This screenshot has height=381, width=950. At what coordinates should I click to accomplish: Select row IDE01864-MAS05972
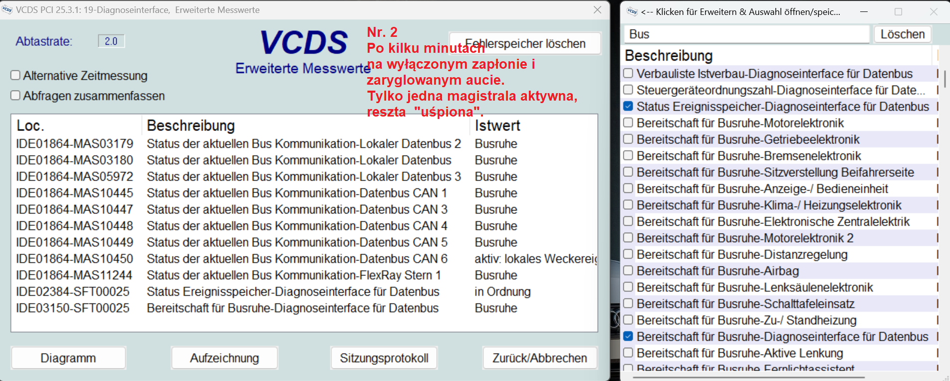[304, 176]
